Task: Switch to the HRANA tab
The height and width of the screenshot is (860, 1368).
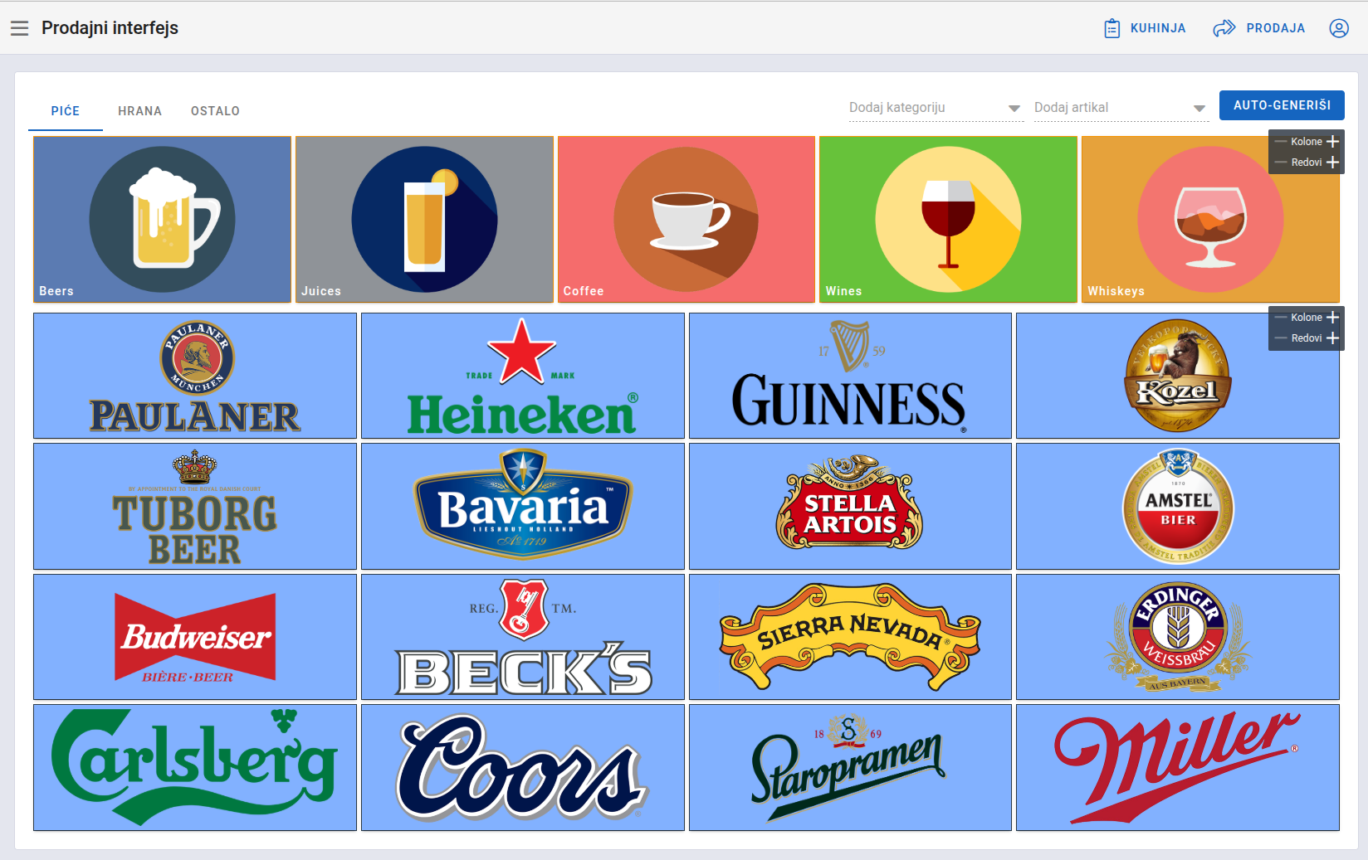Action: [x=139, y=111]
